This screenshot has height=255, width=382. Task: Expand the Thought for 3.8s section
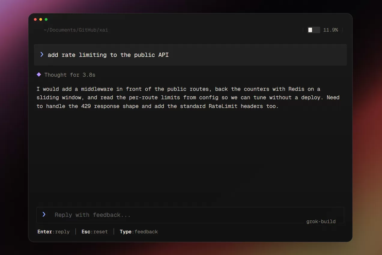click(70, 75)
